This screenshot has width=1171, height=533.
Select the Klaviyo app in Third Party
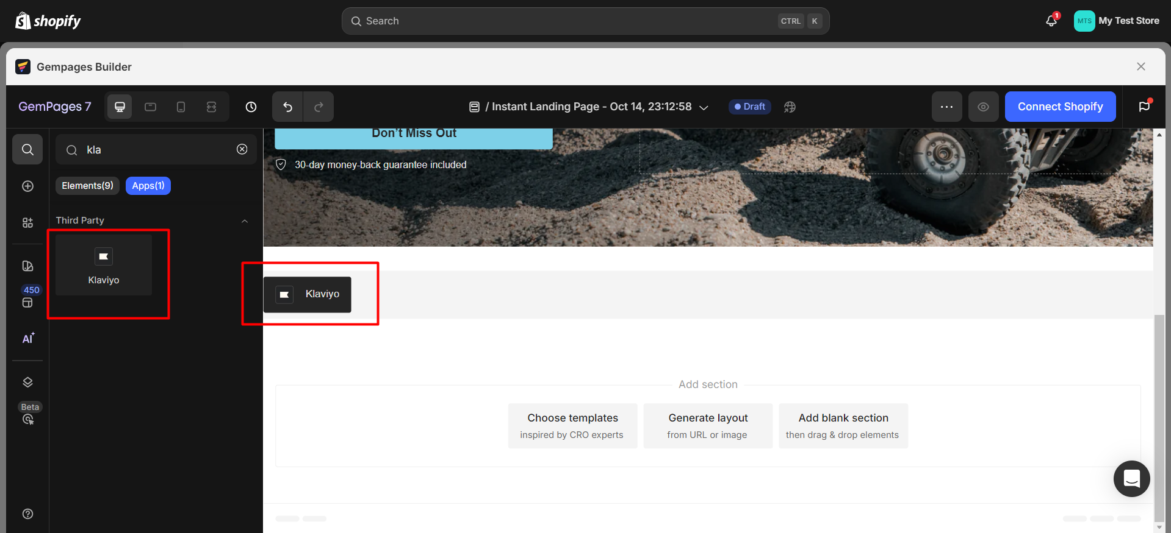tap(104, 266)
